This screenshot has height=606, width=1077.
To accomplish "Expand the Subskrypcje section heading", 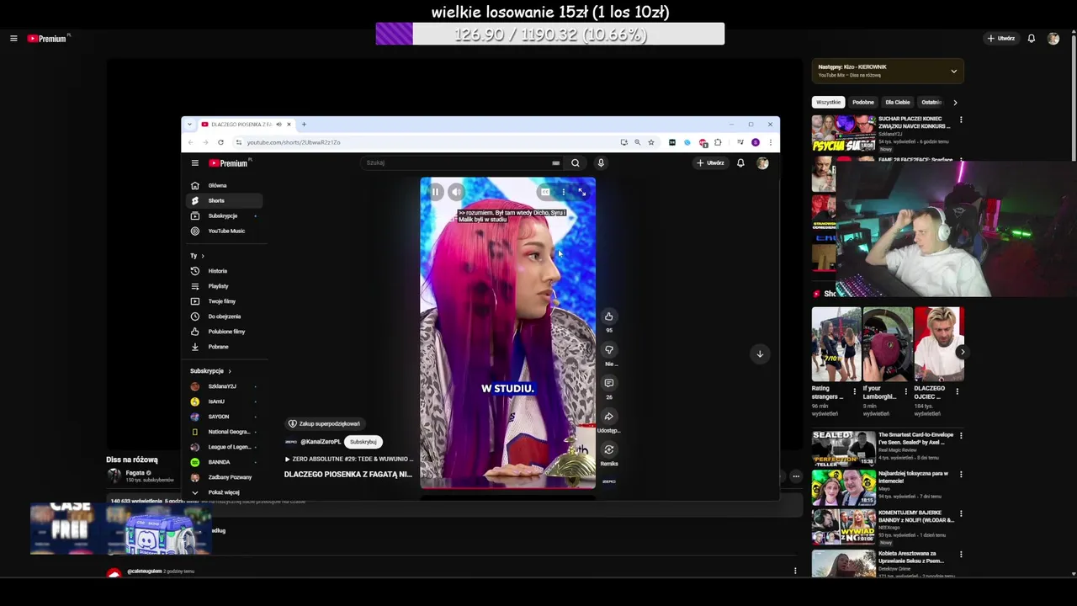I will point(210,371).
